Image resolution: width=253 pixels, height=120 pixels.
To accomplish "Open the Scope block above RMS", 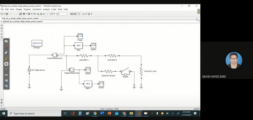I will point(80,36).
